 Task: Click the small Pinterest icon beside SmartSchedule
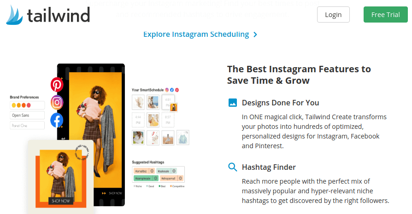[x=177, y=90]
